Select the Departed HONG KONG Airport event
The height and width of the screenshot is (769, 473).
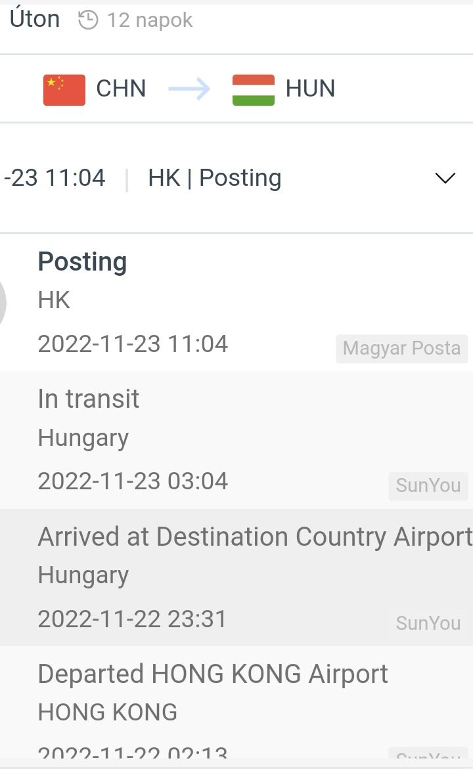click(213, 674)
